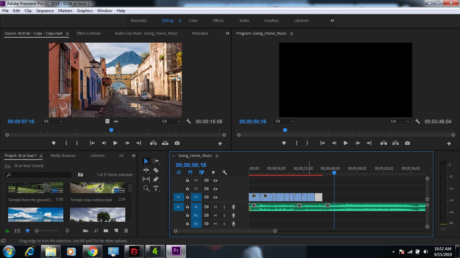This screenshot has width=460, height=258.
Task: Export frame from Program monitor camera icon
Action: (407, 143)
